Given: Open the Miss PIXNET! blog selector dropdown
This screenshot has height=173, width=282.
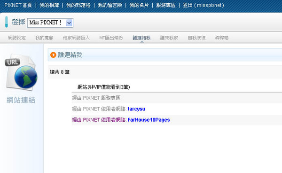Looking at the screenshot, I should click(x=50, y=23).
